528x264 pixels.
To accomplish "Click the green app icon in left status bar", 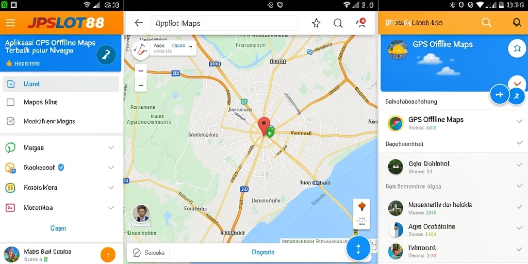I will coord(4,5).
